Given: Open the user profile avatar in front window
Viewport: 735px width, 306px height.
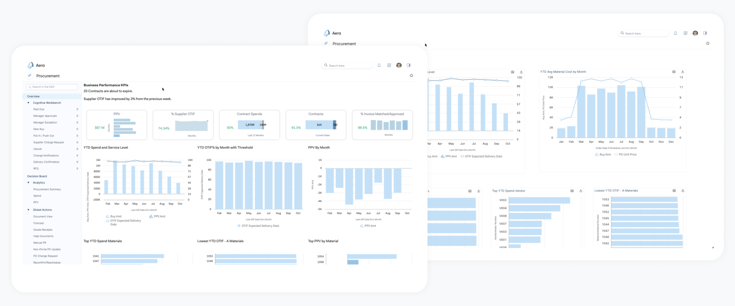Looking at the screenshot, I should click(x=399, y=66).
